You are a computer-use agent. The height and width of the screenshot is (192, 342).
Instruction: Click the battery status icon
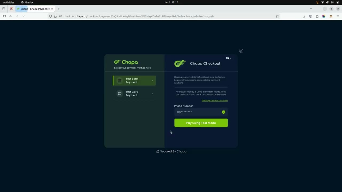click(337, 2)
